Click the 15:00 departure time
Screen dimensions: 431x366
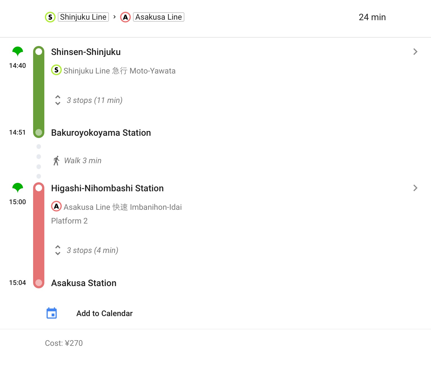point(17,202)
